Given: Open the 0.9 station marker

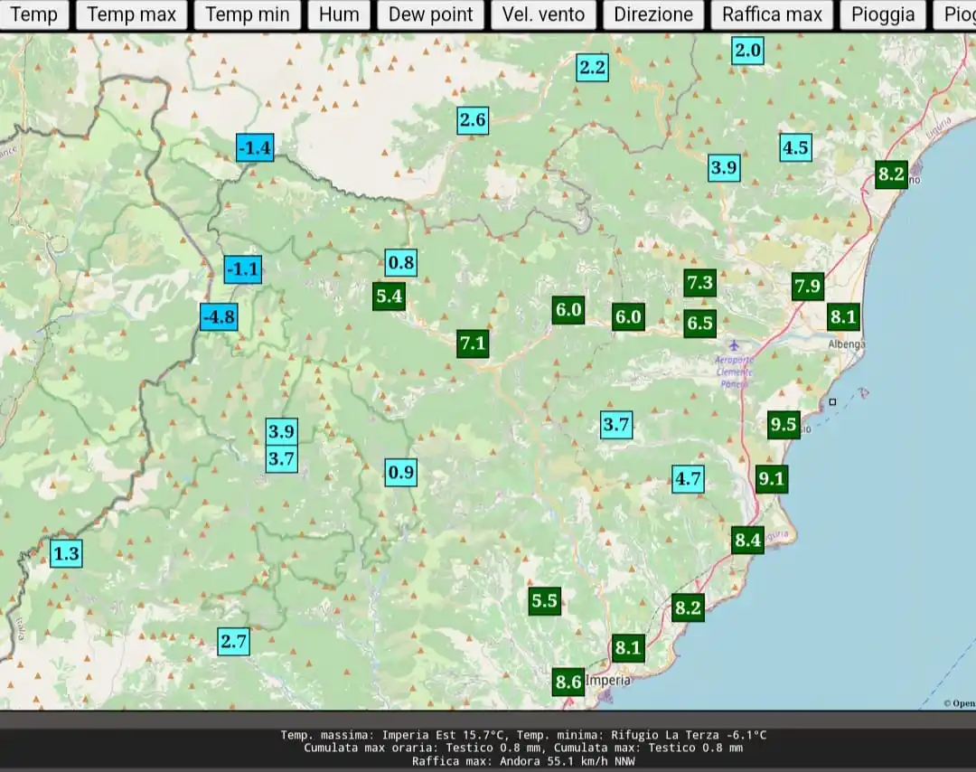Looking at the screenshot, I should (400, 472).
